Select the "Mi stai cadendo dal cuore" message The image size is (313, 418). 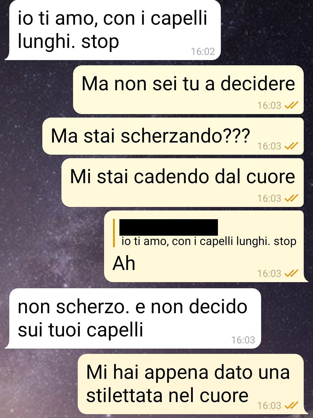click(x=183, y=183)
